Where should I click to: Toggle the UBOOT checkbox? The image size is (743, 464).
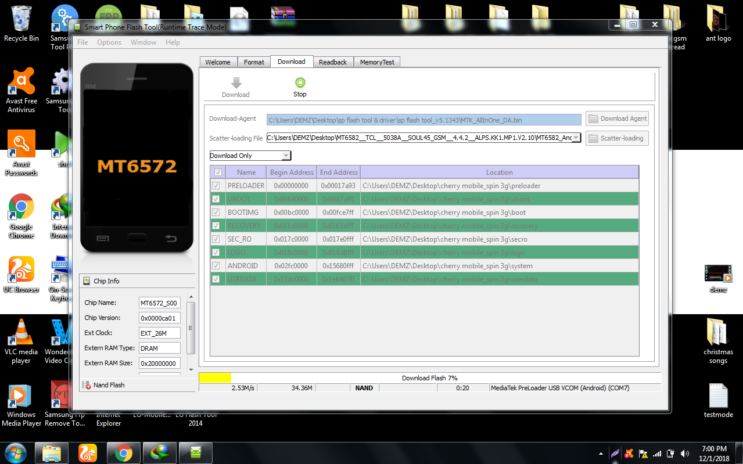pos(216,199)
